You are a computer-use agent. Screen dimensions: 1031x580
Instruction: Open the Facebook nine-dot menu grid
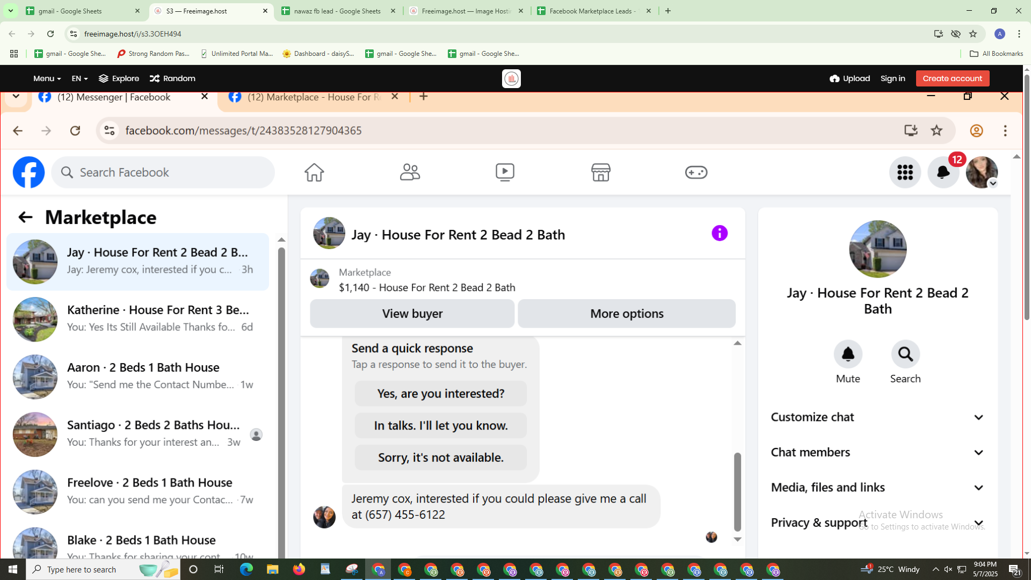point(905,172)
